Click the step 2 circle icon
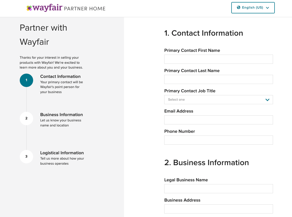 tap(26, 118)
